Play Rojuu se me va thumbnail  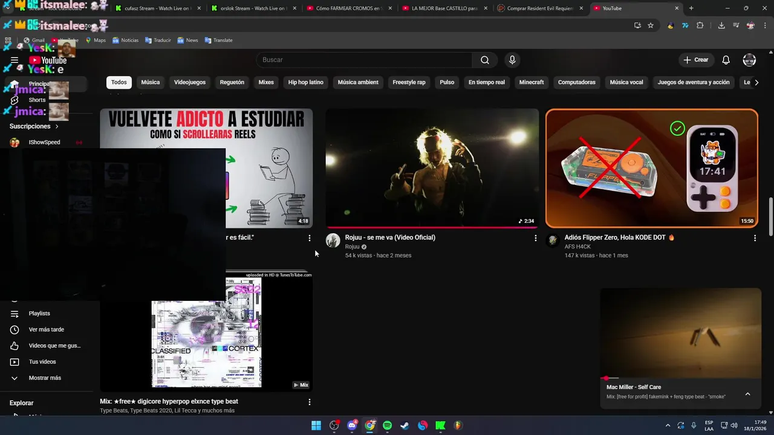[x=432, y=169]
